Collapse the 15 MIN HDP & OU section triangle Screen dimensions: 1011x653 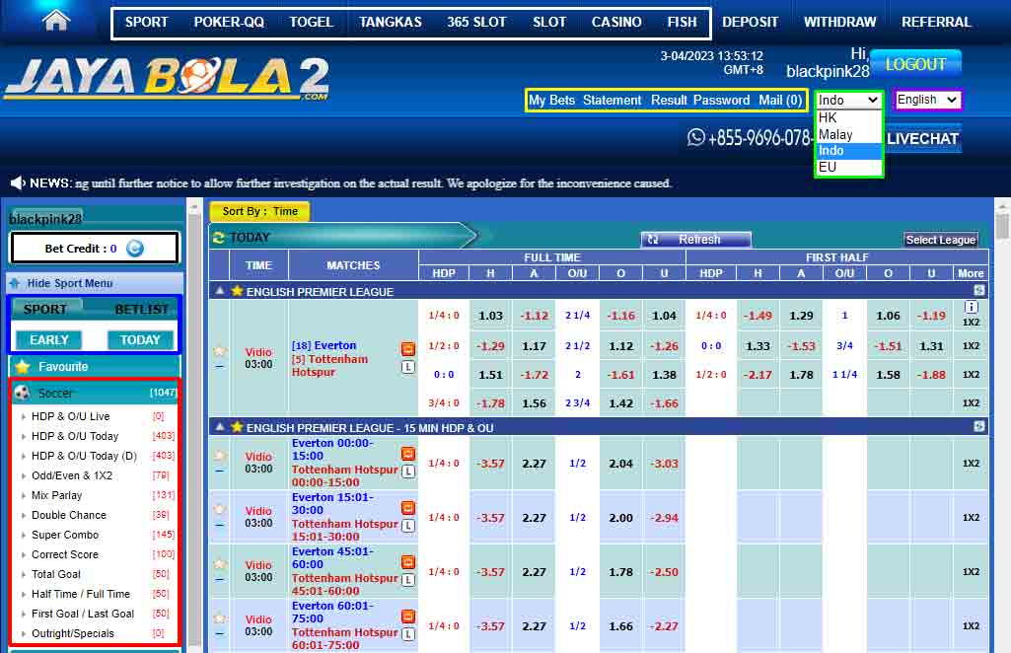click(x=220, y=427)
